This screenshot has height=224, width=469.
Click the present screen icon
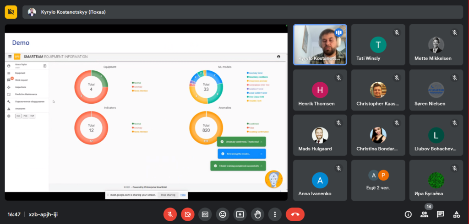point(240,214)
